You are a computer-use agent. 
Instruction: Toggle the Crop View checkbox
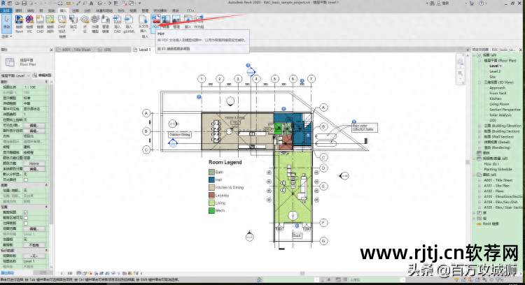pos(25,212)
